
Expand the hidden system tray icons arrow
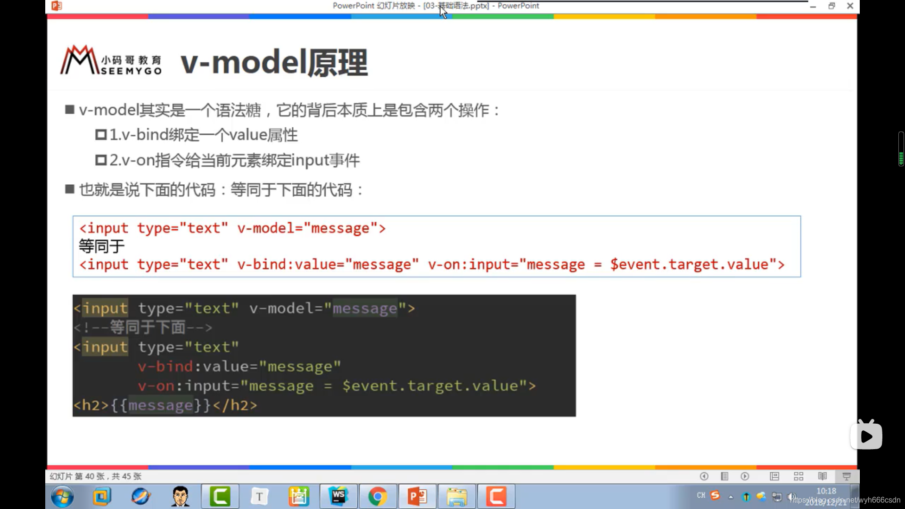[731, 497]
